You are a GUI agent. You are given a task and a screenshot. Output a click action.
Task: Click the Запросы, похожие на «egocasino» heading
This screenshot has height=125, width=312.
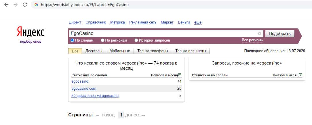(247, 63)
